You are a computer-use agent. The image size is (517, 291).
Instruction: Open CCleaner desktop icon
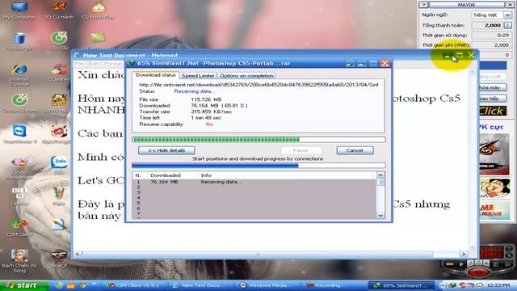[x=59, y=73]
